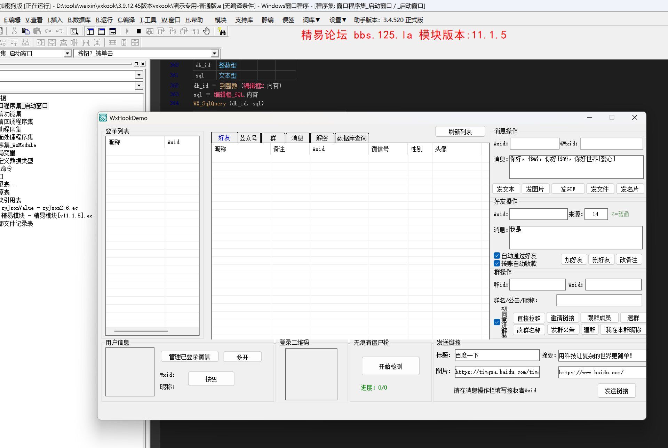Open the first dropdown in left panel
This screenshot has width=668, height=448.
(x=139, y=75)
